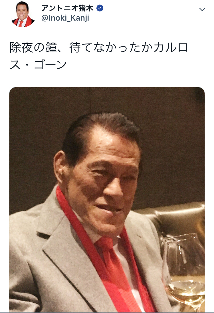Click blank space between text and photo
Screen dimensions: 214x313
[107, 79]
